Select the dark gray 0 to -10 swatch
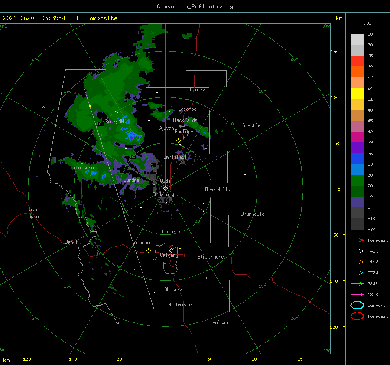 coord(357,213)
